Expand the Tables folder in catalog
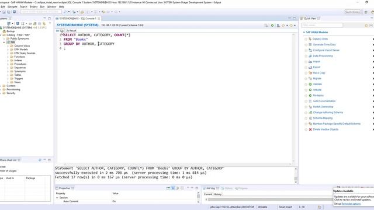The image size is (374, 210). point(8,75)
